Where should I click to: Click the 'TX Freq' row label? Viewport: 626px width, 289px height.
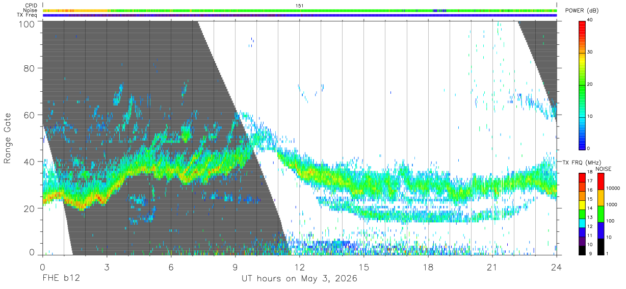pos(28,15)
